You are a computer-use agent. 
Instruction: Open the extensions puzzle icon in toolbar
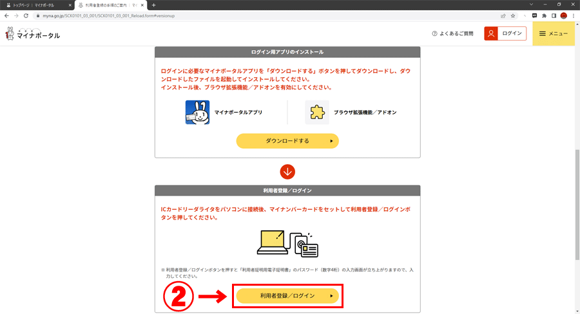coord(544,16)
